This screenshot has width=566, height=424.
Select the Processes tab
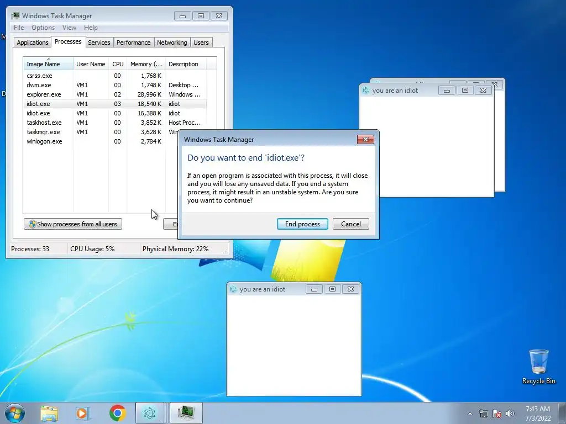coord(68,41)
